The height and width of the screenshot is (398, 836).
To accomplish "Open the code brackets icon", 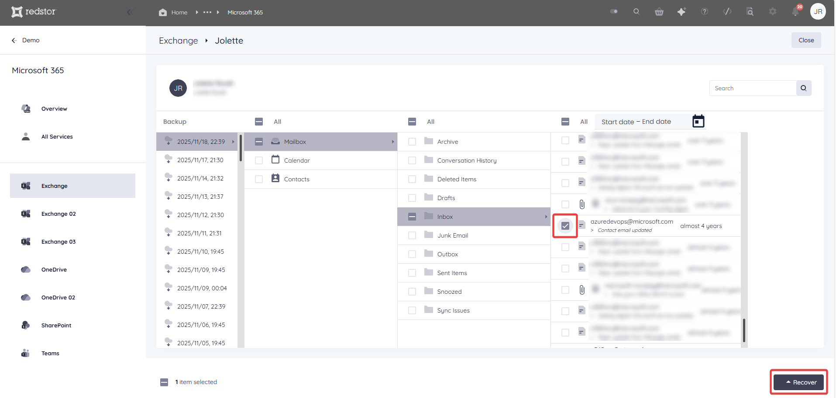I will 727,12.
